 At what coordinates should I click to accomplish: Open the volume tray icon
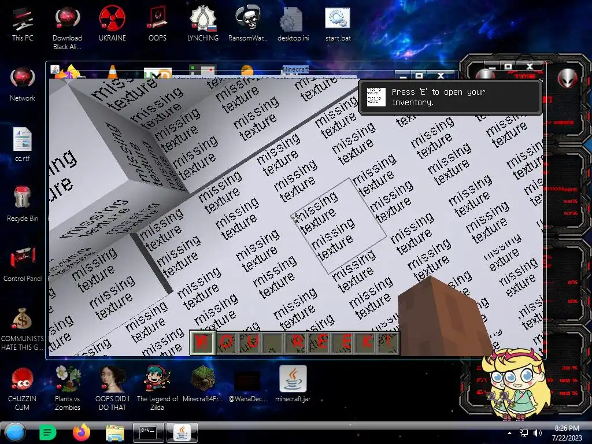(x=537, y=433)
